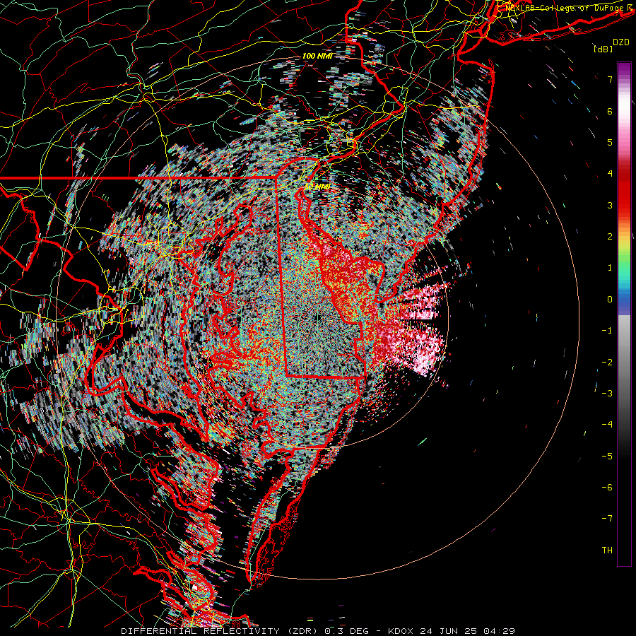Click the "-4" value on color scale

[607, 424]
